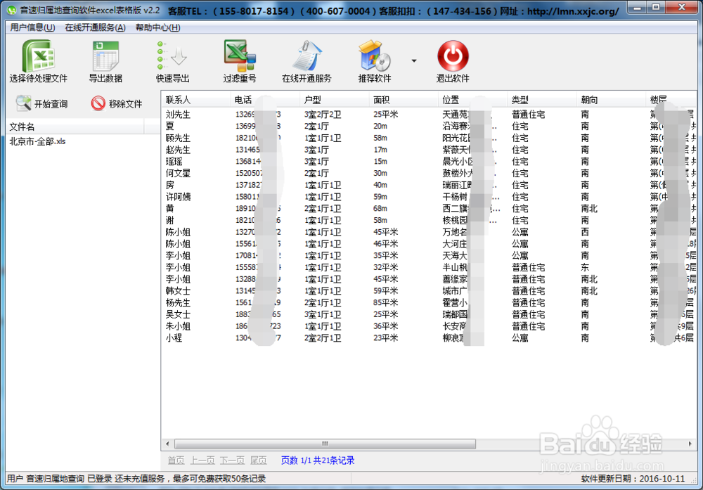Click the 首页 first page link
The image size is (703, 490).
click(x=176, y=460)
